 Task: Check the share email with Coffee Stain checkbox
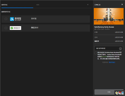(x=96, y=53)
